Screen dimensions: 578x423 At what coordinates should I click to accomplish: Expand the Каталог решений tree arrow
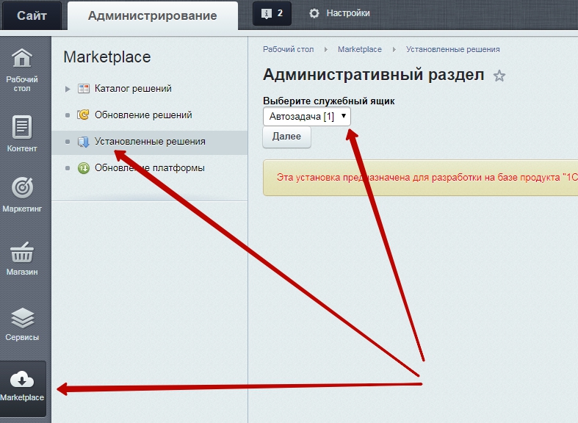click(68, 89)
